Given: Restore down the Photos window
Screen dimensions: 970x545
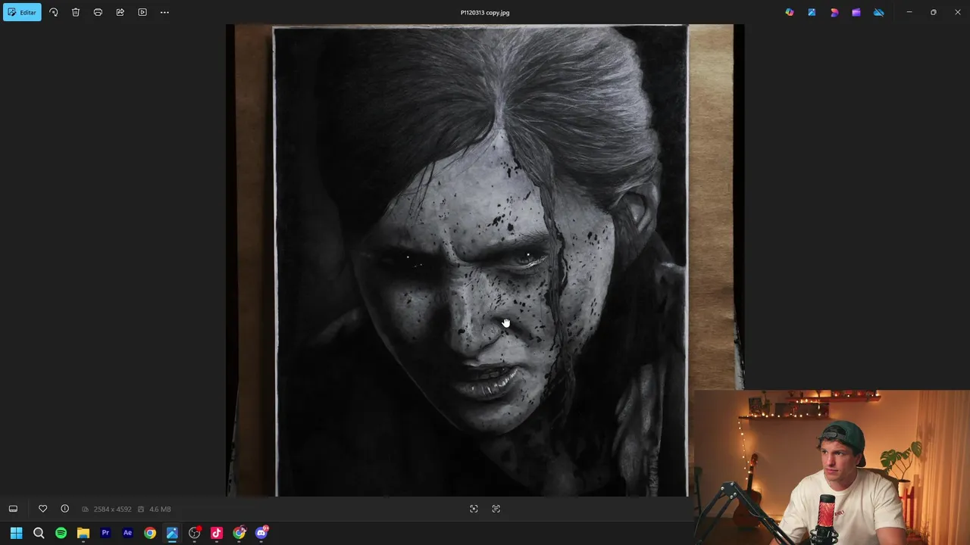Looking at the screenshot, I should [934, 12].
